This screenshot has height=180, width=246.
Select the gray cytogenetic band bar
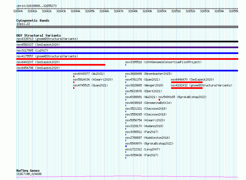point(127,27)
